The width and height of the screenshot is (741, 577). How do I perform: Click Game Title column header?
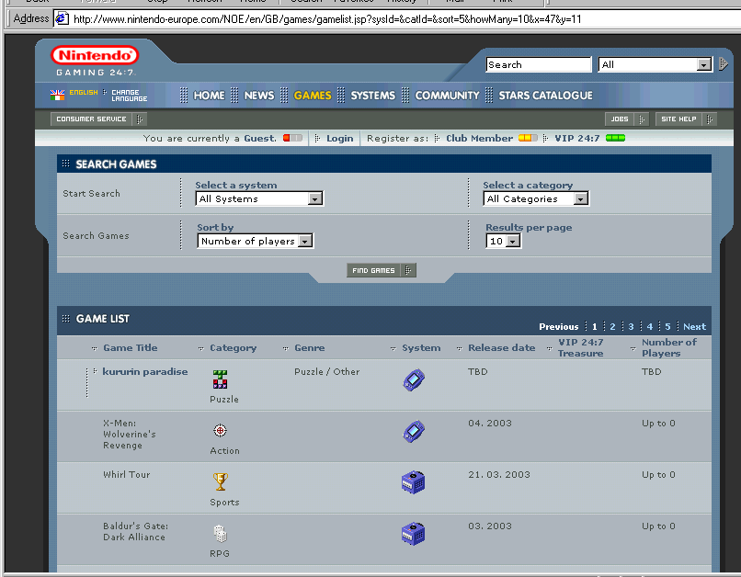130,348
